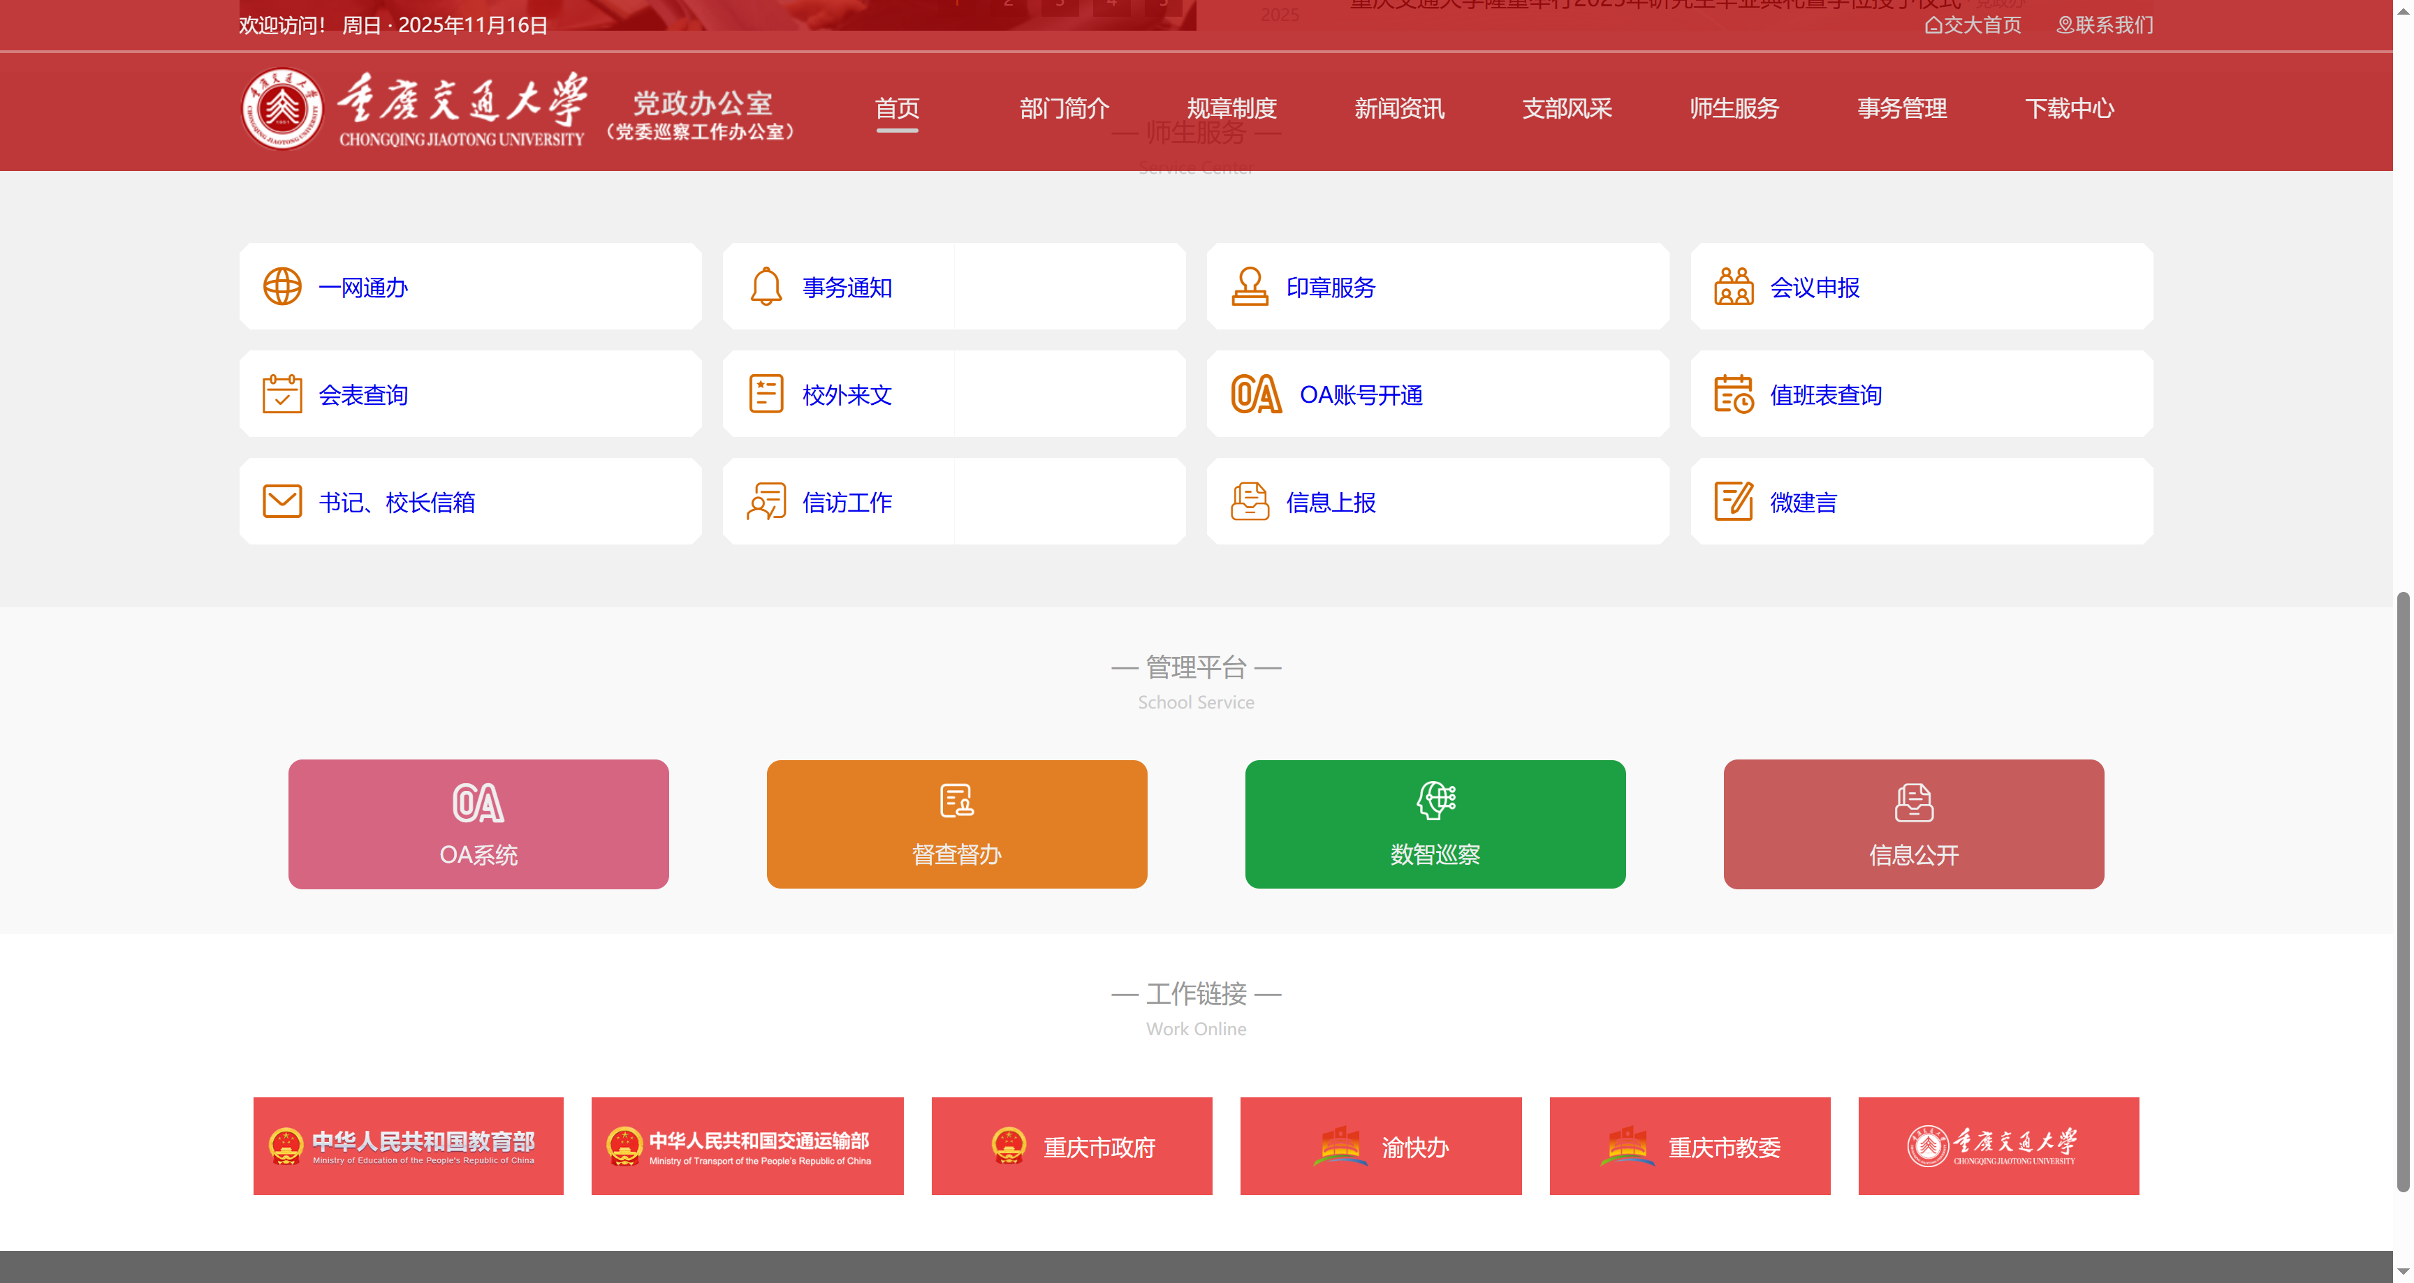Click the stamp icon for 印章服务
This screenshot has height=1283, width=2414.
click(x=1249, y=287)
